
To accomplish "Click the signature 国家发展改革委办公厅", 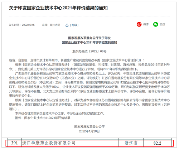I will click(x=89, y=127).
